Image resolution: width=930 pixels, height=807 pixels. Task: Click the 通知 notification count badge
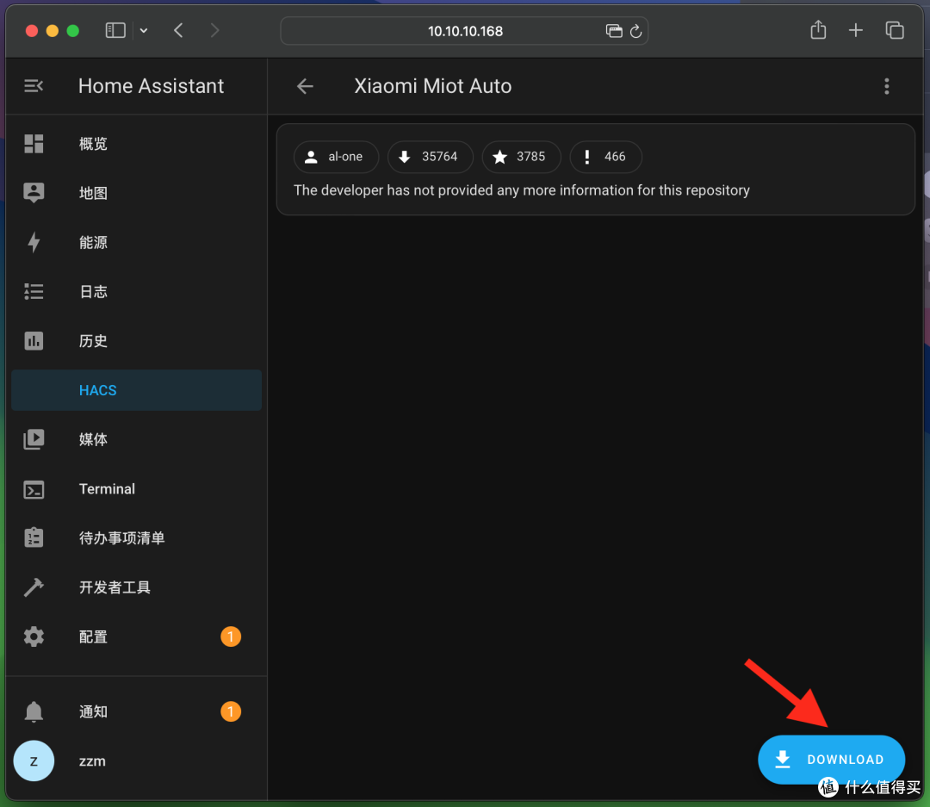click(231, 711)
